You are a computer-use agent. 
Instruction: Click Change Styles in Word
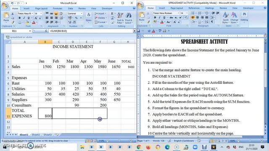[x=234, y=18]
